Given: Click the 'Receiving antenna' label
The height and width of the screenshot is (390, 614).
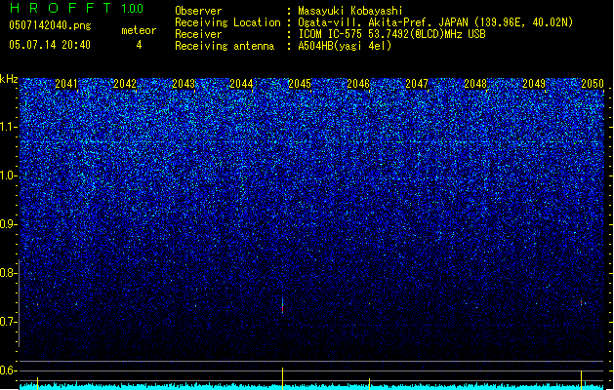Looking at the screenshot, I should tap(225, 46).
